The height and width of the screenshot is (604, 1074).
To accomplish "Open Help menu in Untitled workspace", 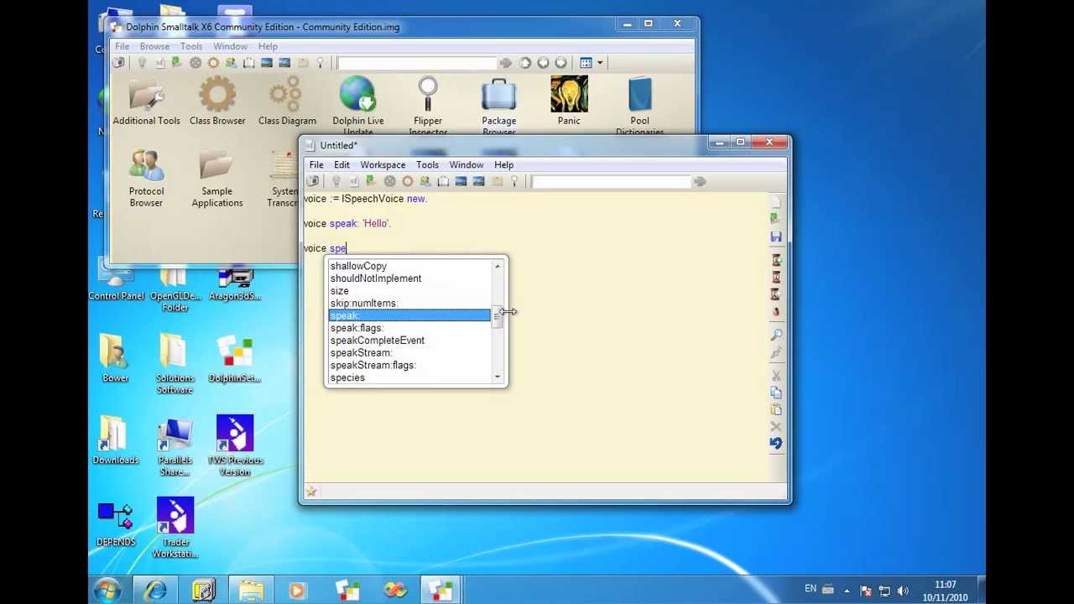I will point(503,164).
